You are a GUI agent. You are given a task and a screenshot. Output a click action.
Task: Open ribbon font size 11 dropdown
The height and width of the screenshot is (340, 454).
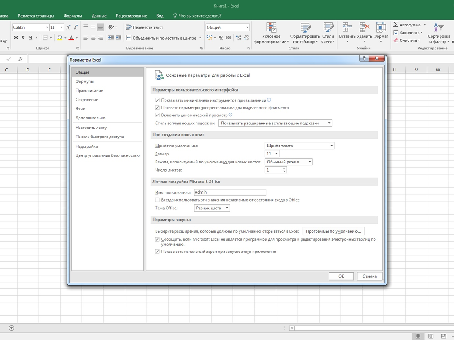click(62, 27)
